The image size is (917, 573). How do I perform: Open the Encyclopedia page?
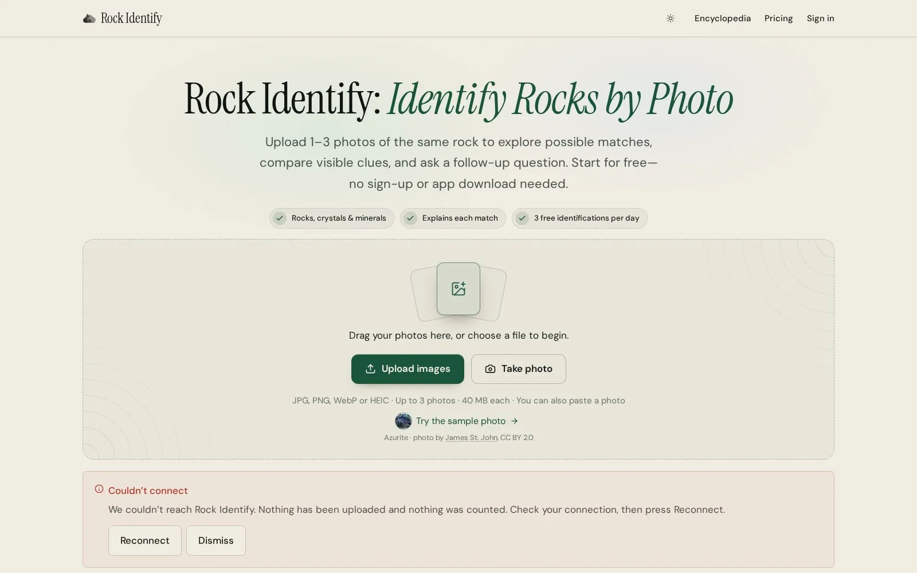click(722, 18)
